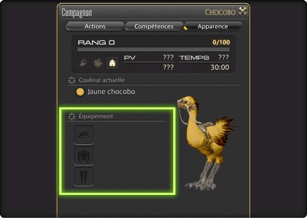Click the Jaune chocobo color swatch
307x219 pixels.
tap(80, 92)
